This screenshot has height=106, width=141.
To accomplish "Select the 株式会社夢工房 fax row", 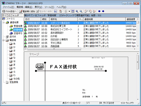I will click(80, 26).
